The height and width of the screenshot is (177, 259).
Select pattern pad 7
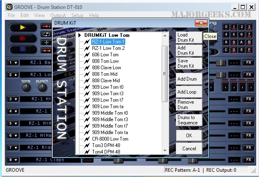(249, 34)
